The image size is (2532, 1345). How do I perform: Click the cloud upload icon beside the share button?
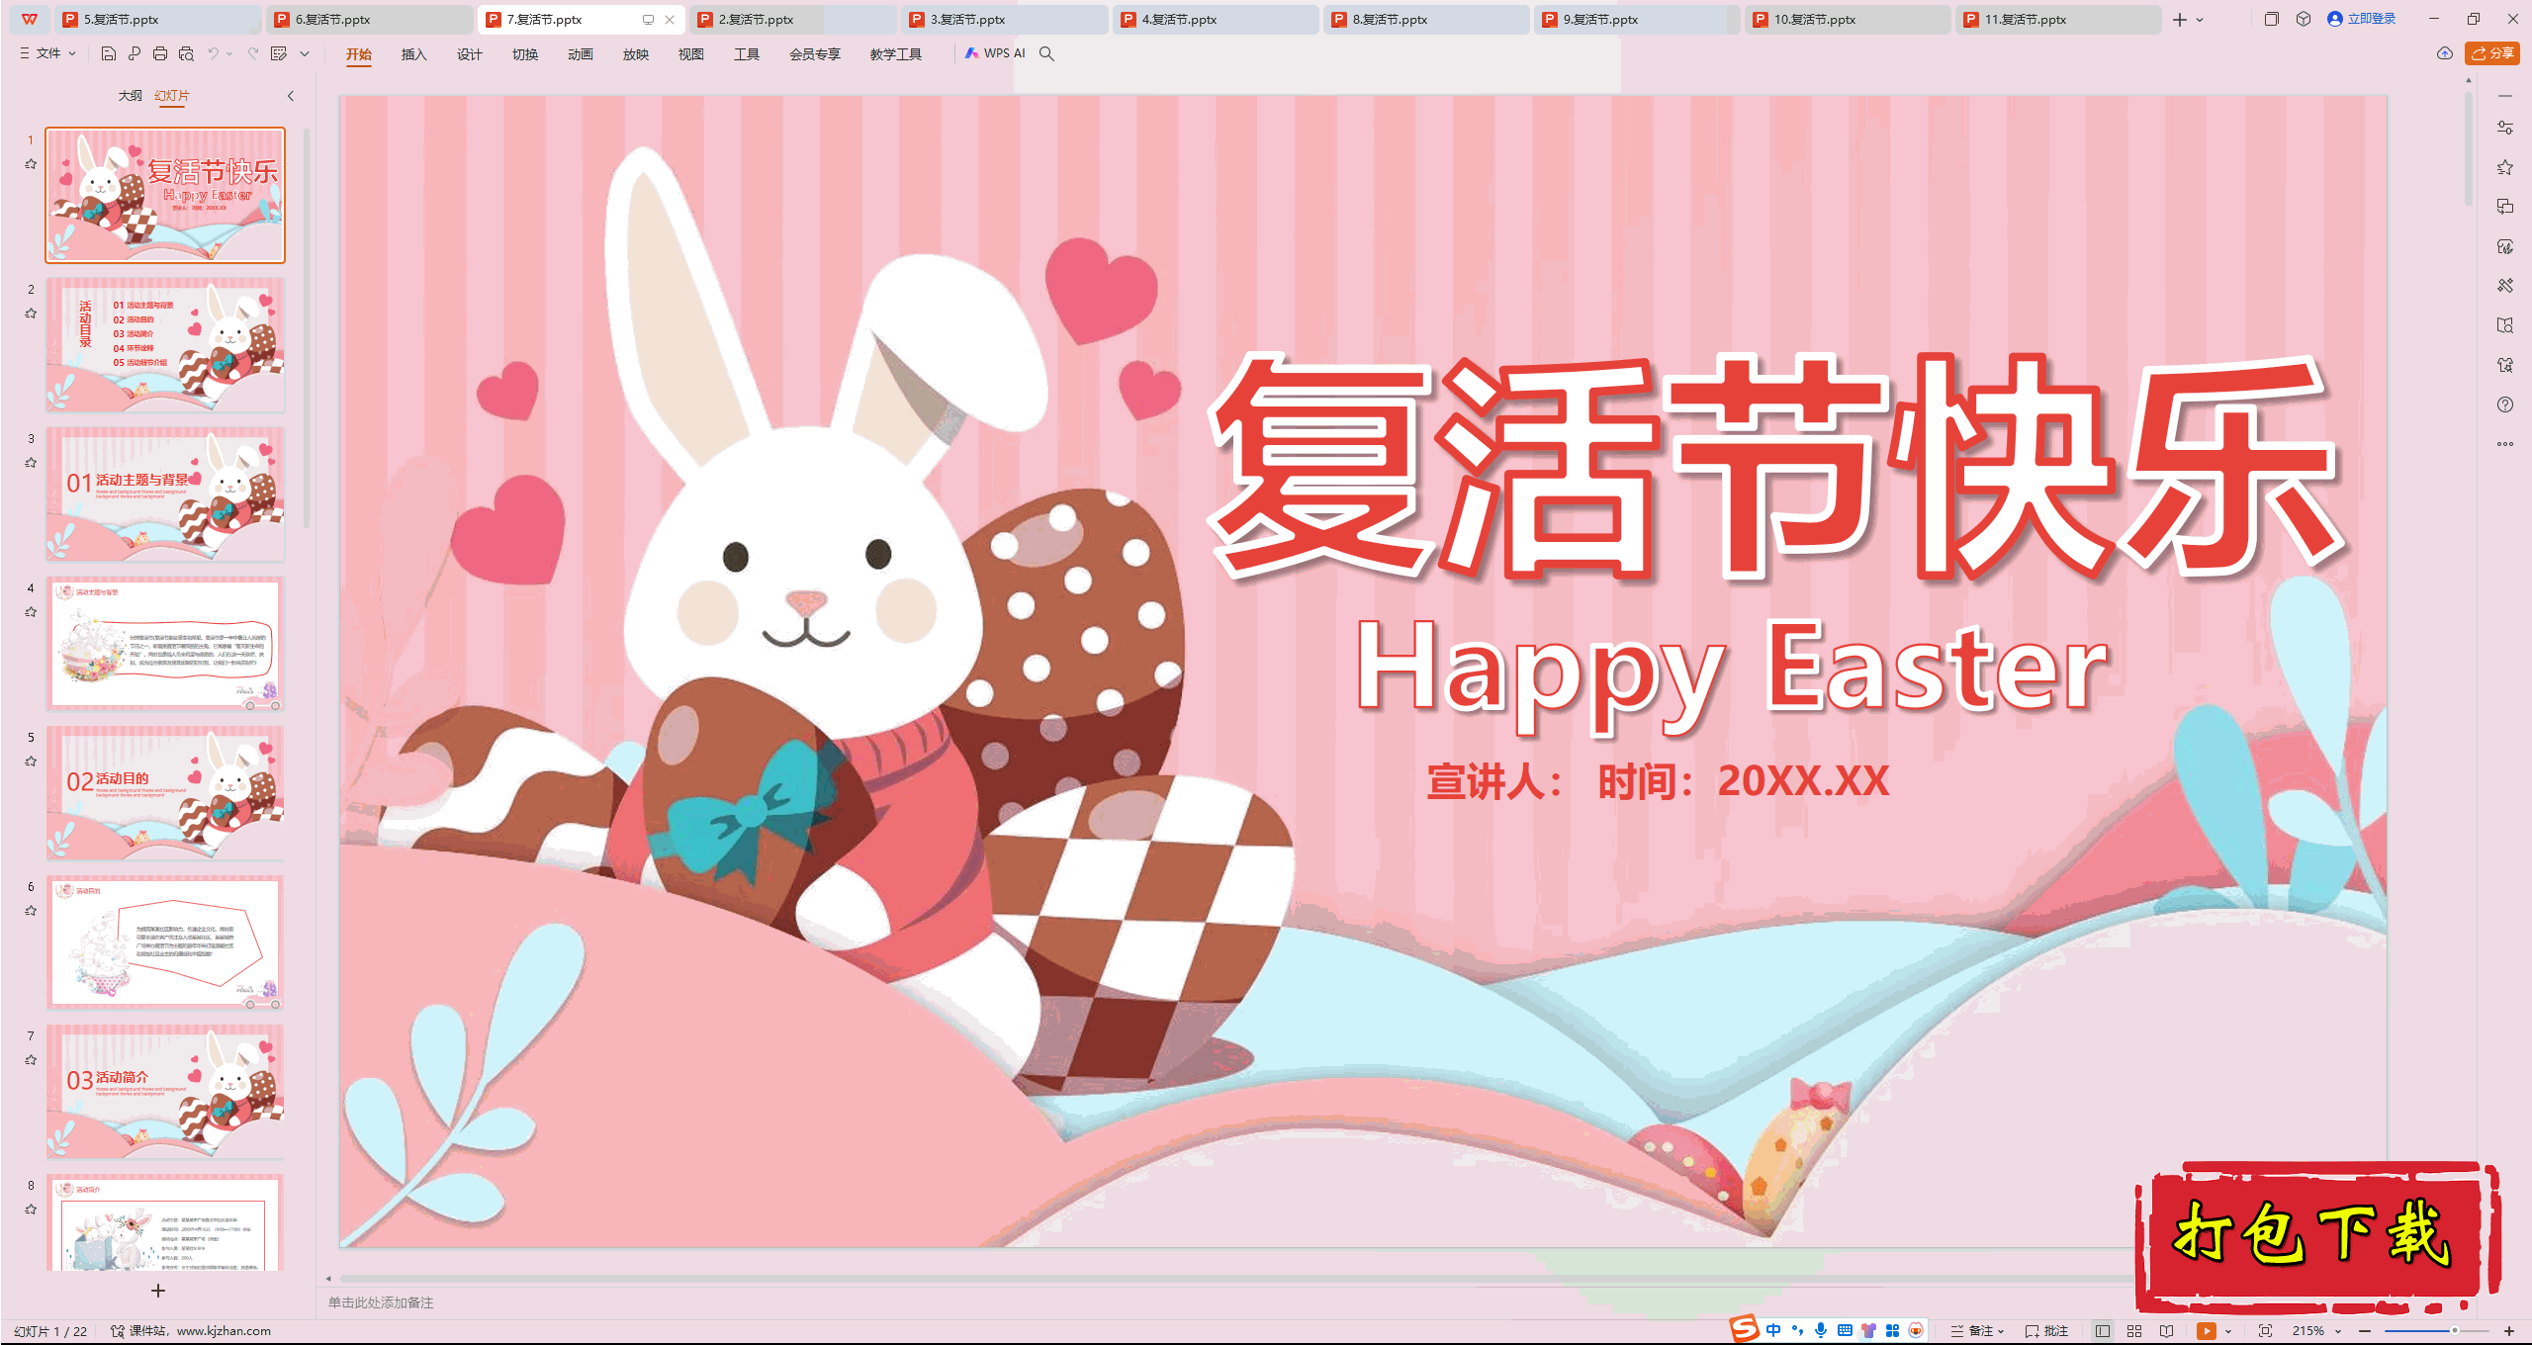(x=2445, y=53)
